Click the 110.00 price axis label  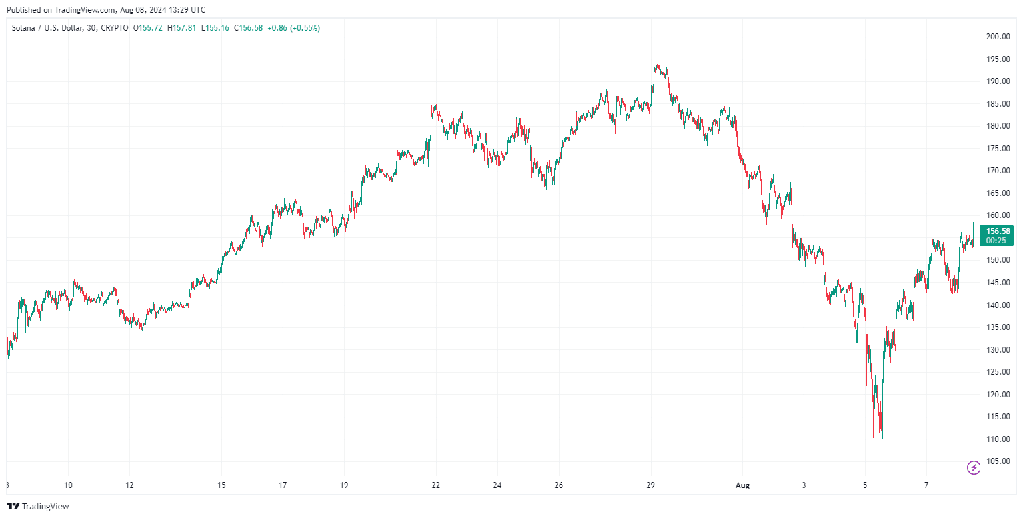click(998, 439)
